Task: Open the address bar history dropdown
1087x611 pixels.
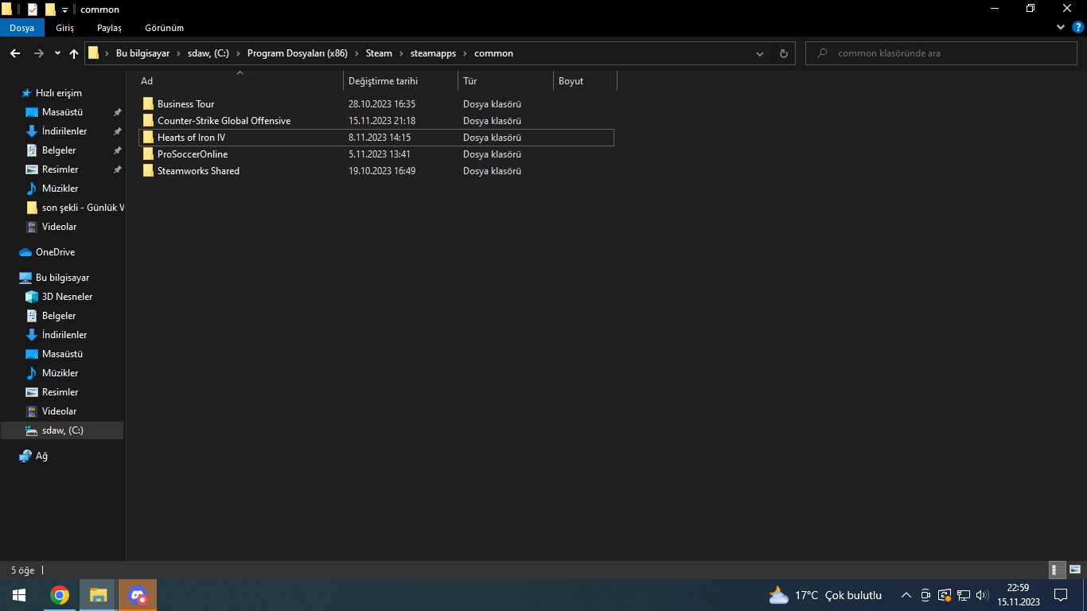Action: pyautogui.click(x=761, y=53)
